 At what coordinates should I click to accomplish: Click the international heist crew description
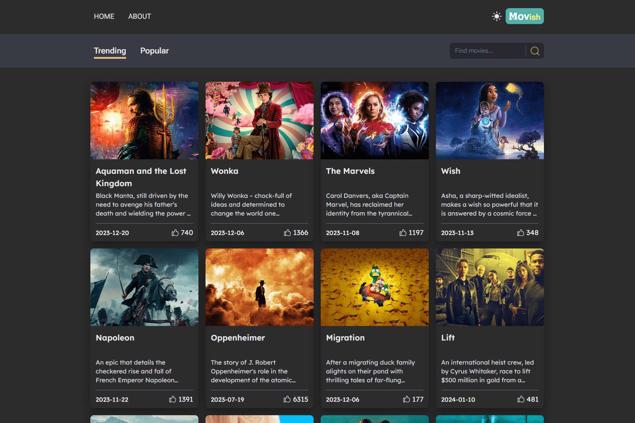pyautogui.click(x=487, y=371)
